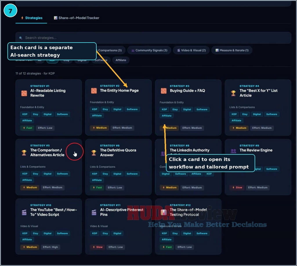The image size is (297, 266).
Task: Click the clapperboard icon on Video & Visual chip
Action: (179, 50)
